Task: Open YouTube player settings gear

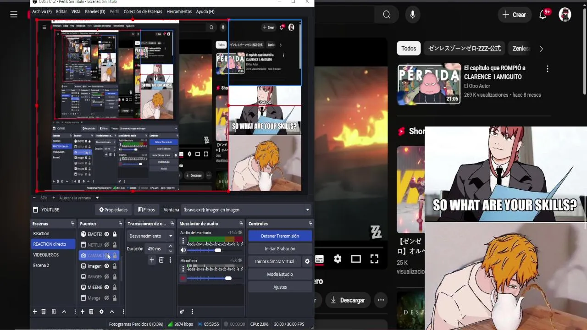Action: [338, 259]
